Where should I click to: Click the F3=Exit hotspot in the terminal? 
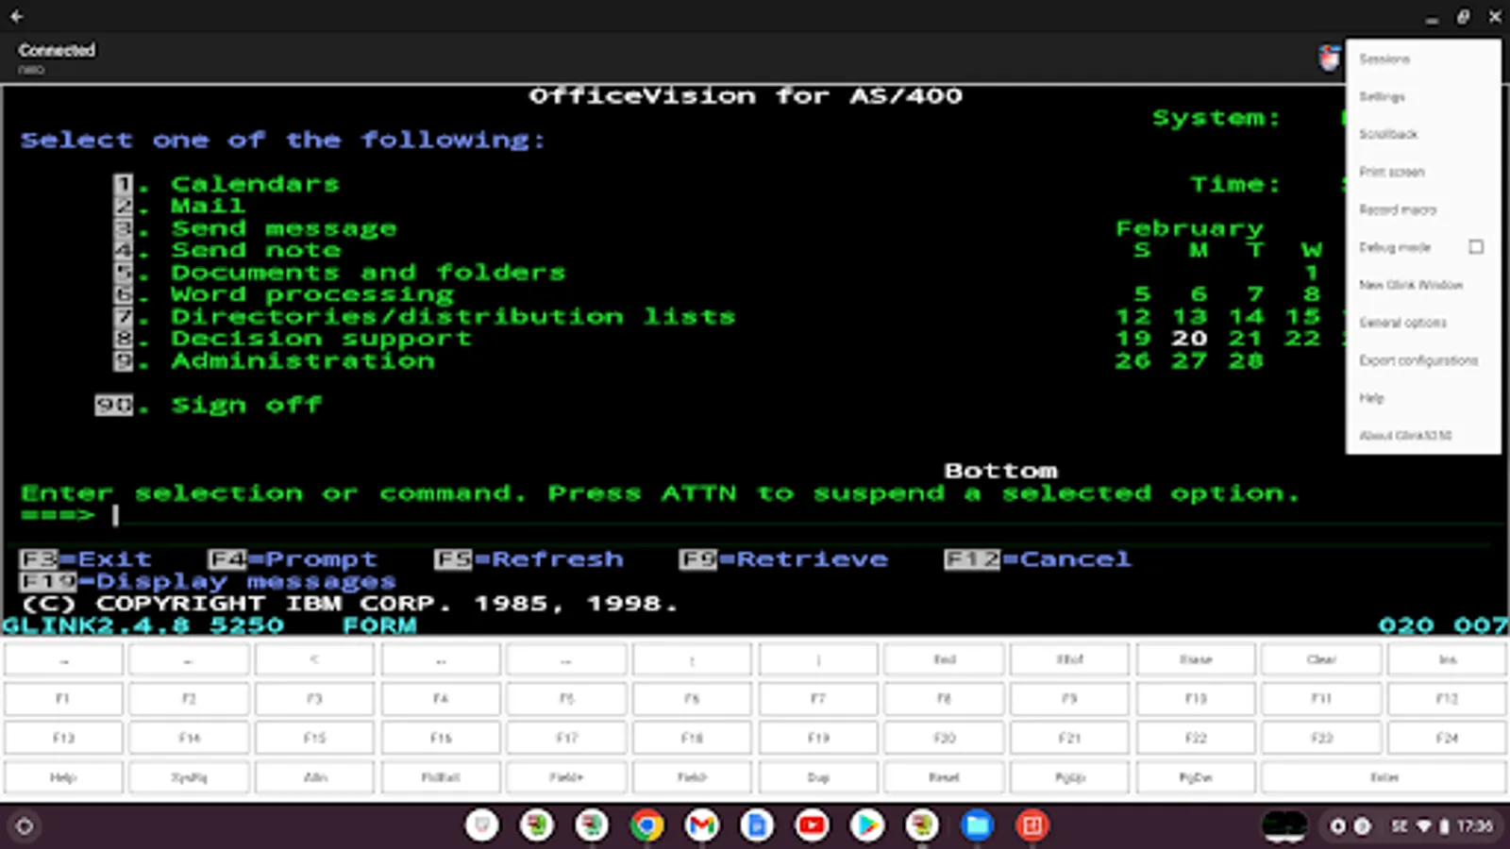click(86, 559)
